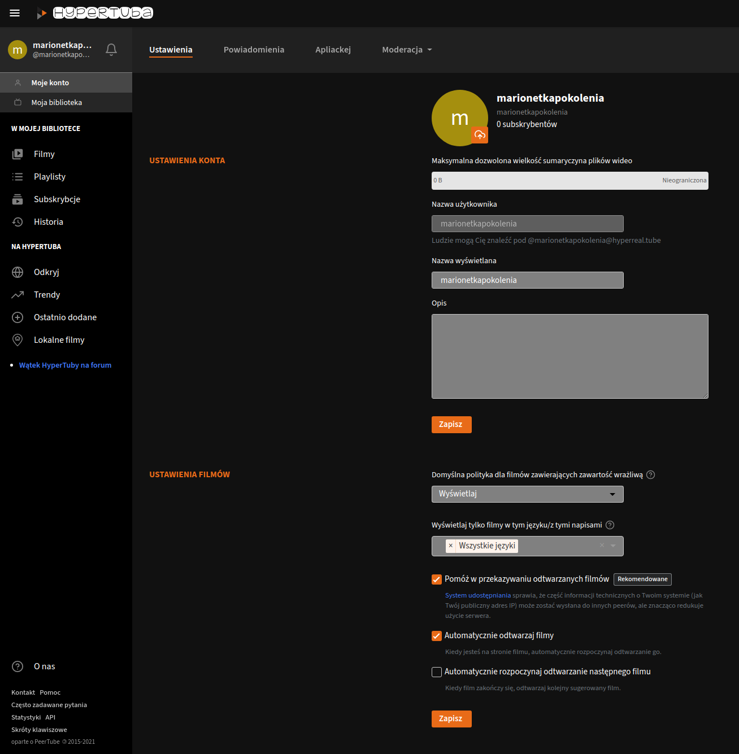Upload new avatar via cloud icon

coord(480,135)
